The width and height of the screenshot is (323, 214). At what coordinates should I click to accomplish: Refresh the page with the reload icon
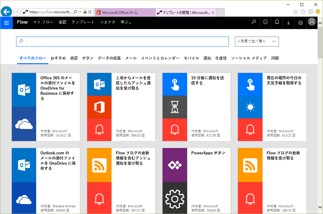coord(90,12)
